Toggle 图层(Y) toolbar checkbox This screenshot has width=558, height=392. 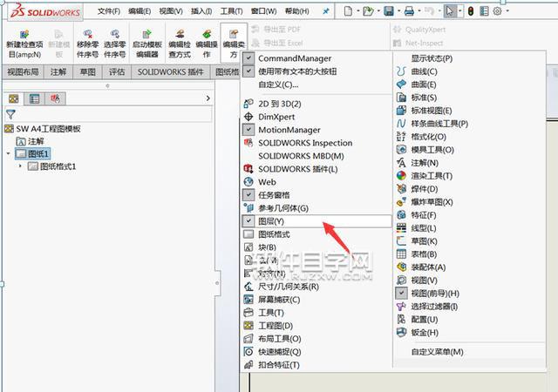[x=248, y=221]
